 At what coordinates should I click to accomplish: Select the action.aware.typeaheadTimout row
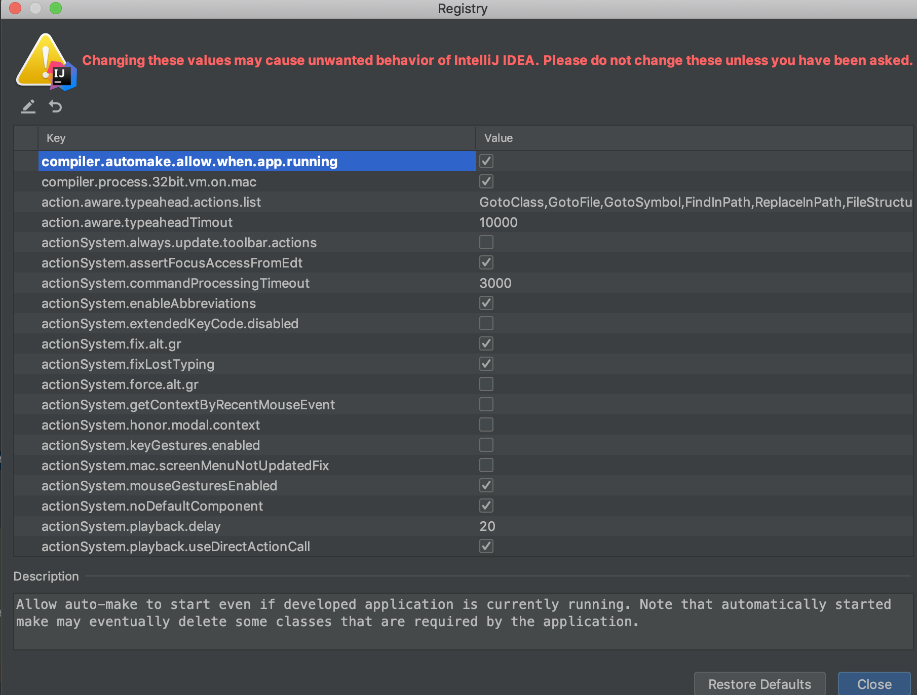pyautogui.click(x=137, y=222)
